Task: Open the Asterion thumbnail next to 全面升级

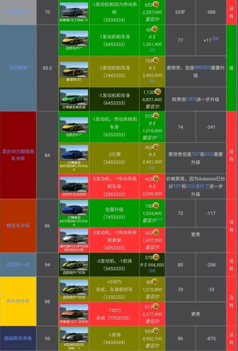Action: click(x=74, y=207)
